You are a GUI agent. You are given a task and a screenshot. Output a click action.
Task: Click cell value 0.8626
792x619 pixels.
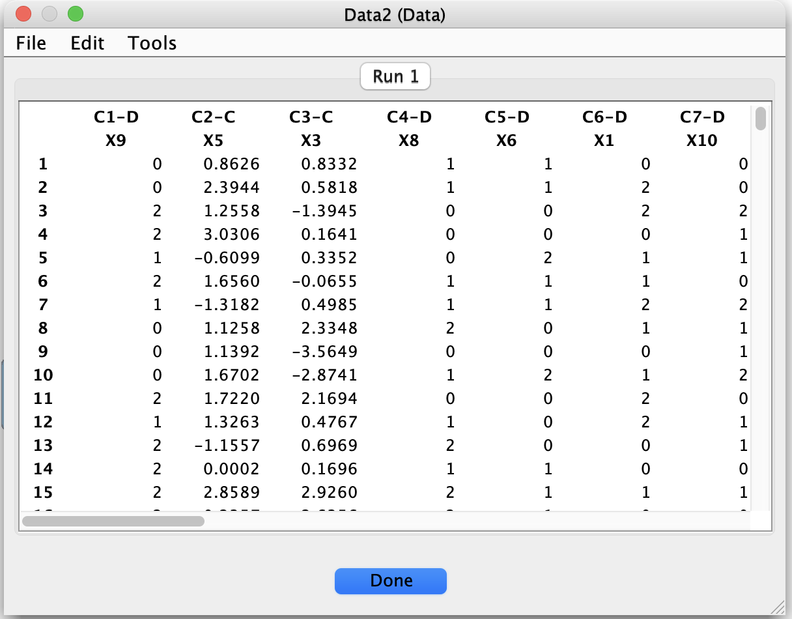[231, 164]
